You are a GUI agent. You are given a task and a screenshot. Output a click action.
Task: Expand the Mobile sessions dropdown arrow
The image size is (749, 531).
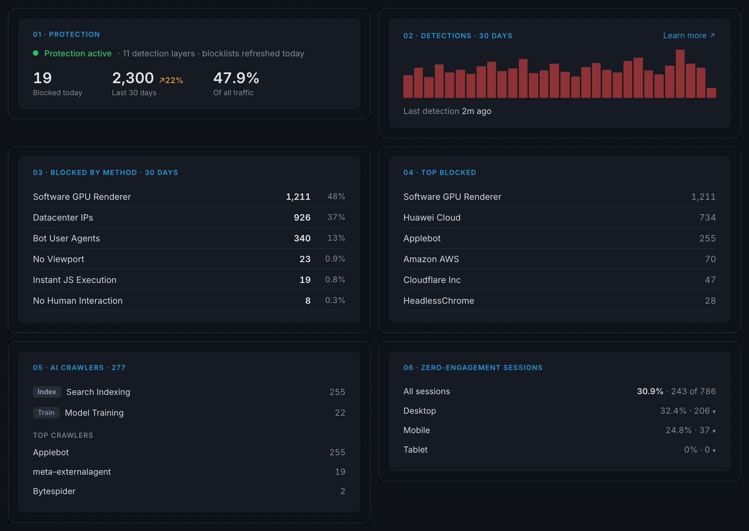click(714, 431)
